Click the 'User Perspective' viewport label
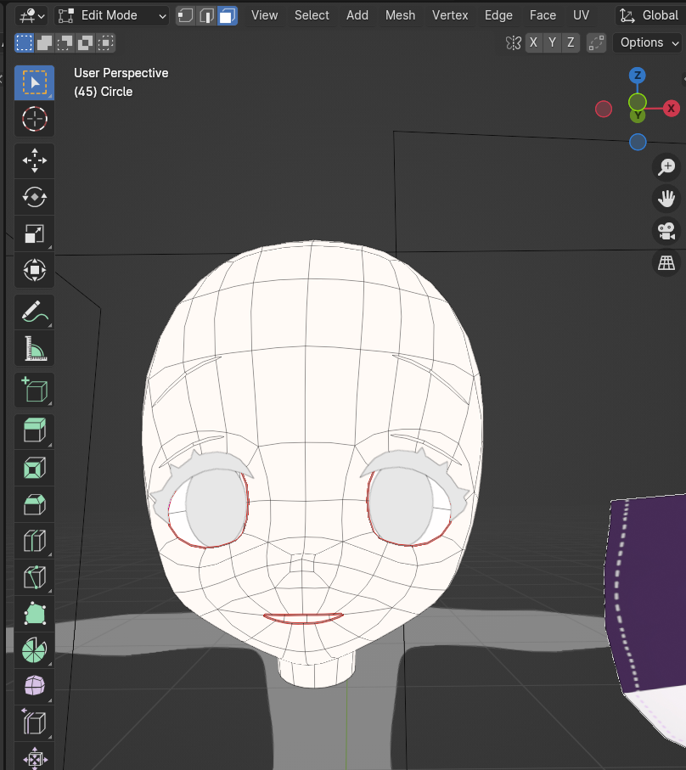This screenshot has width=686, height=770. click(x=121, y=73)
